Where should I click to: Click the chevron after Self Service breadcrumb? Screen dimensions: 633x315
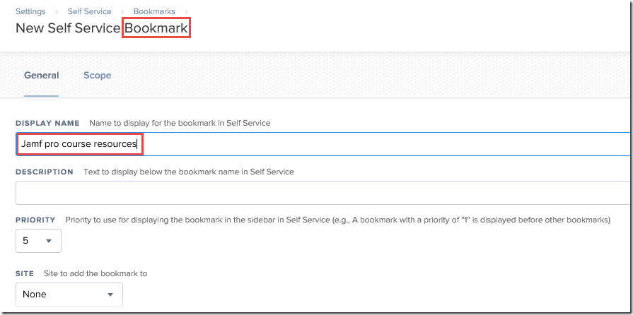pyautogui.click(x=122, y=12)
